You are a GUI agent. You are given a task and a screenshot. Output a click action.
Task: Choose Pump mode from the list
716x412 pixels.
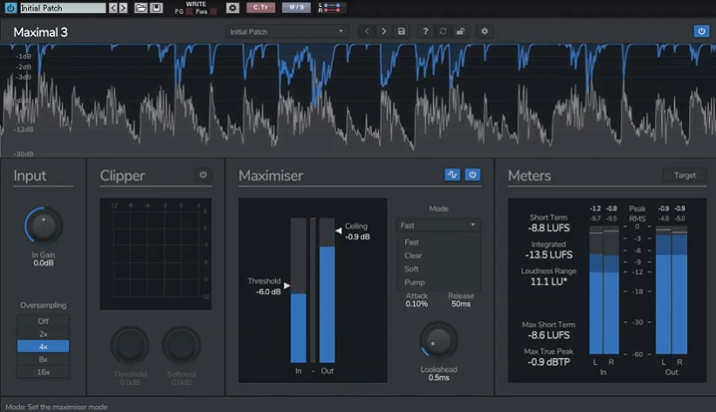click(x=414, y=282)
